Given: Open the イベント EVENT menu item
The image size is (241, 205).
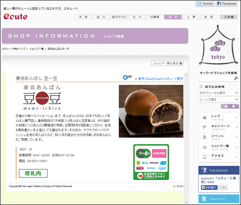Looking at the screenshot, I should click(219, 137).
